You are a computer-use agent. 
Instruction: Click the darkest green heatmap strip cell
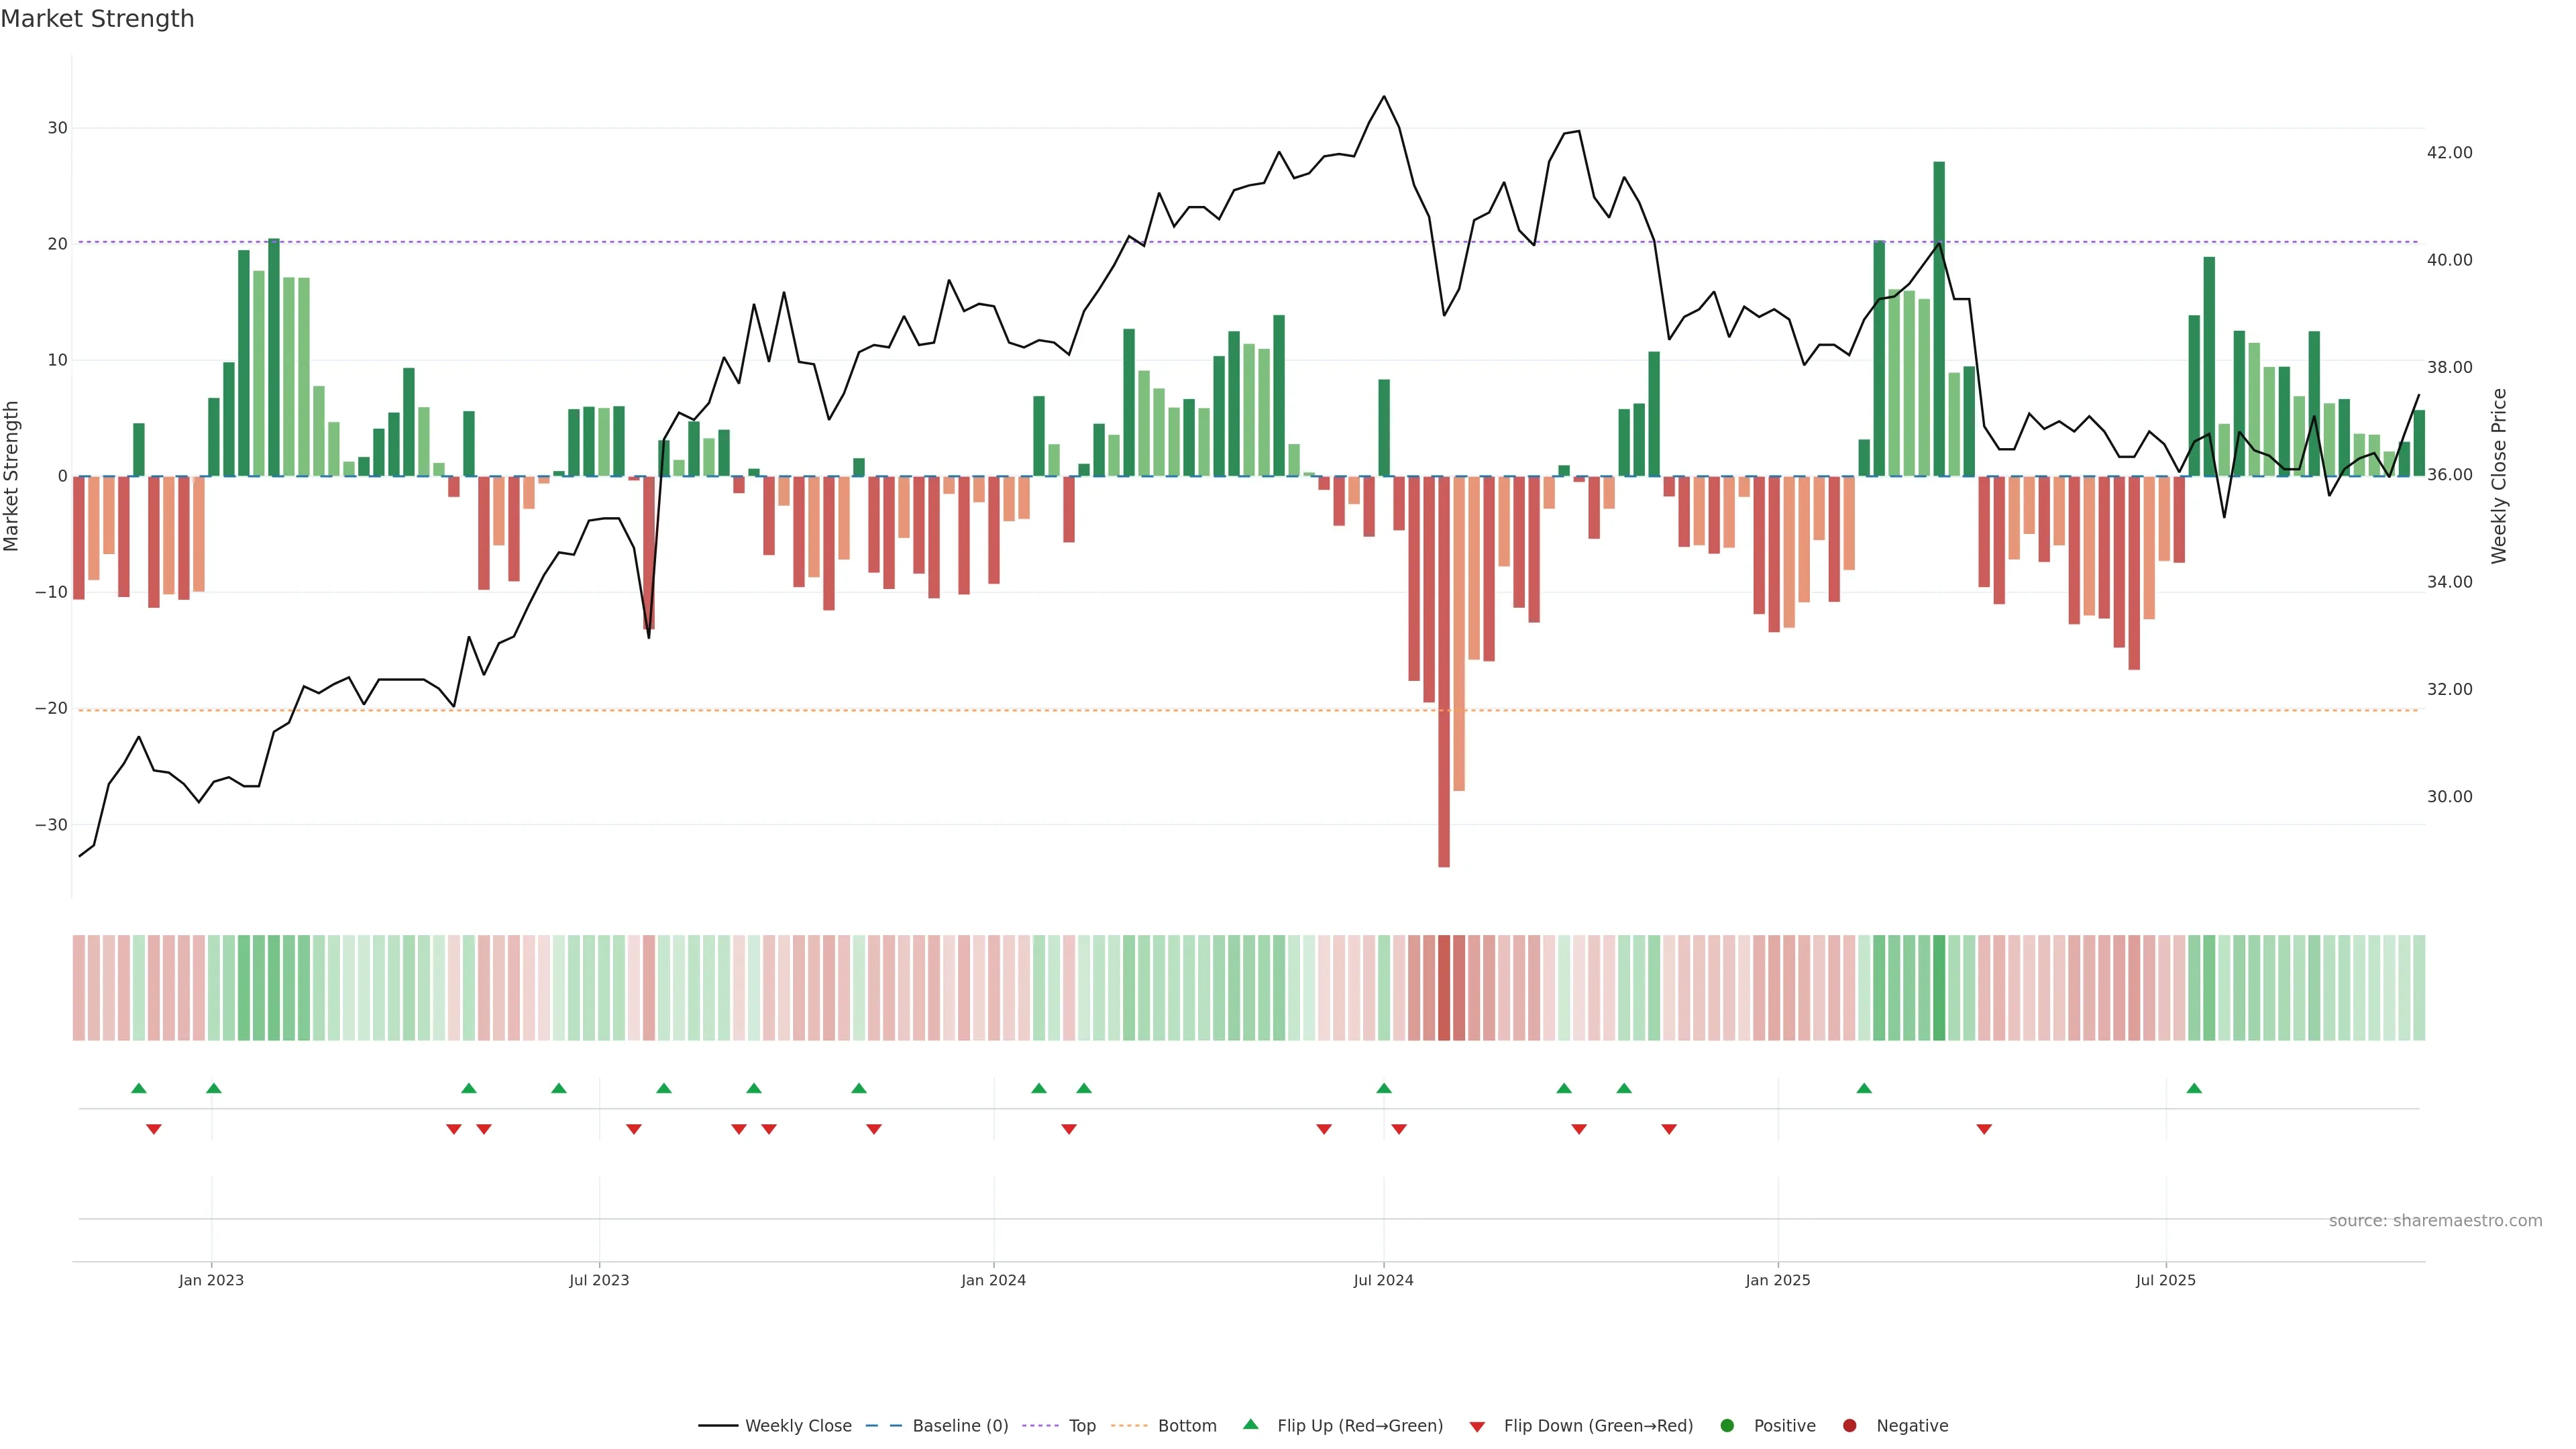pos(1939,987)
